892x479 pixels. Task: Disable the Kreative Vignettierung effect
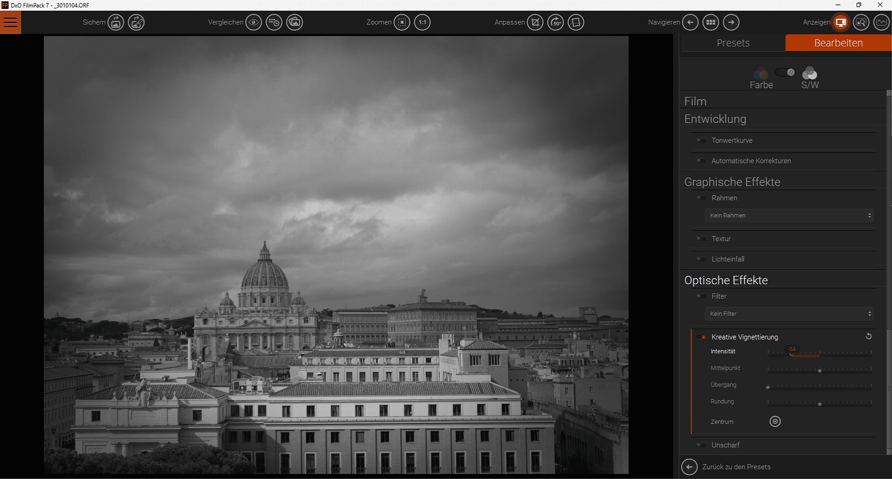pos(702,337)
